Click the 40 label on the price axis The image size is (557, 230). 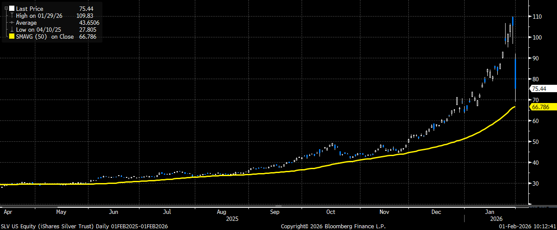(535, 163)
